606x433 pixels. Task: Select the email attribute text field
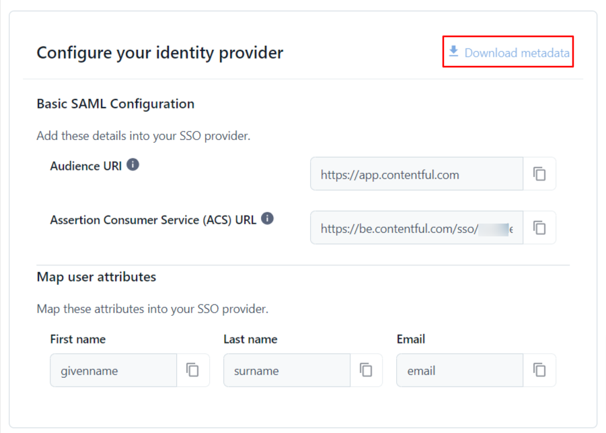tap(459, 370)
